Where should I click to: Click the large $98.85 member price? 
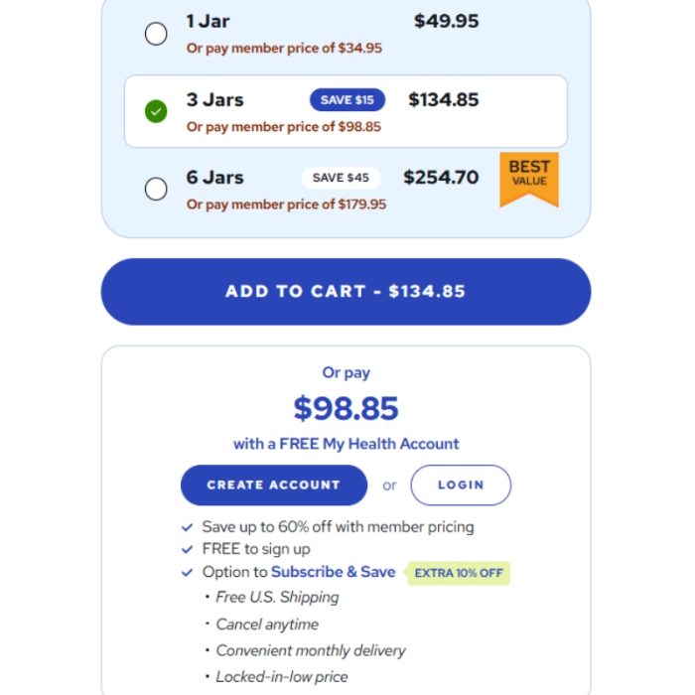pyautogui.click(x=346, y=408)
